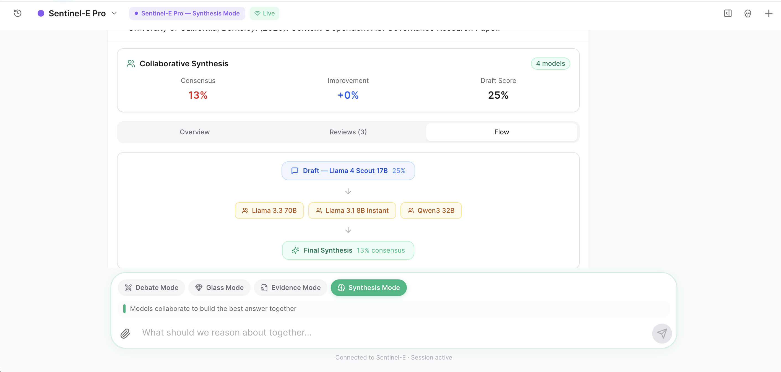
Task: Click the paper plane send icon
Action: (662, 333)
